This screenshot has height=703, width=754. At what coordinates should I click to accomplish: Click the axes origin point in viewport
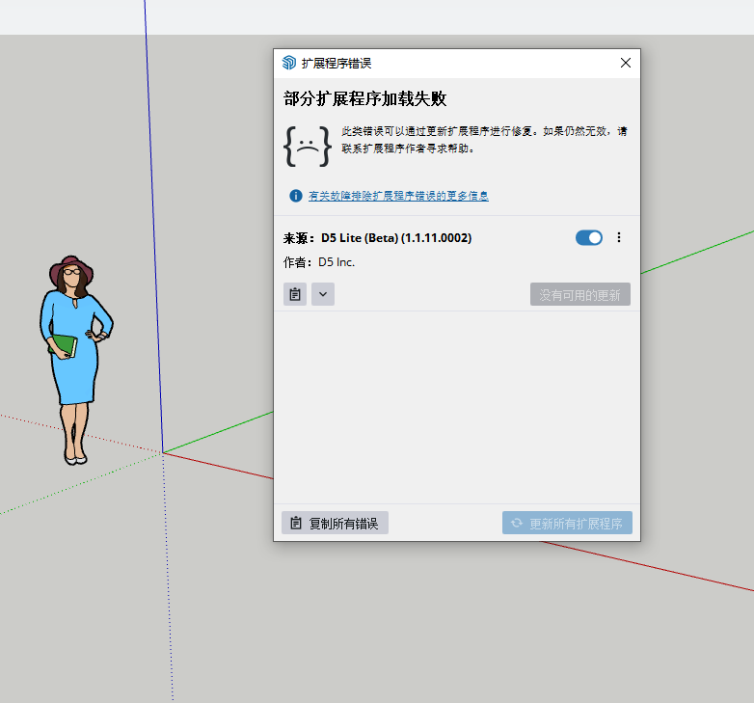(163, 452)
